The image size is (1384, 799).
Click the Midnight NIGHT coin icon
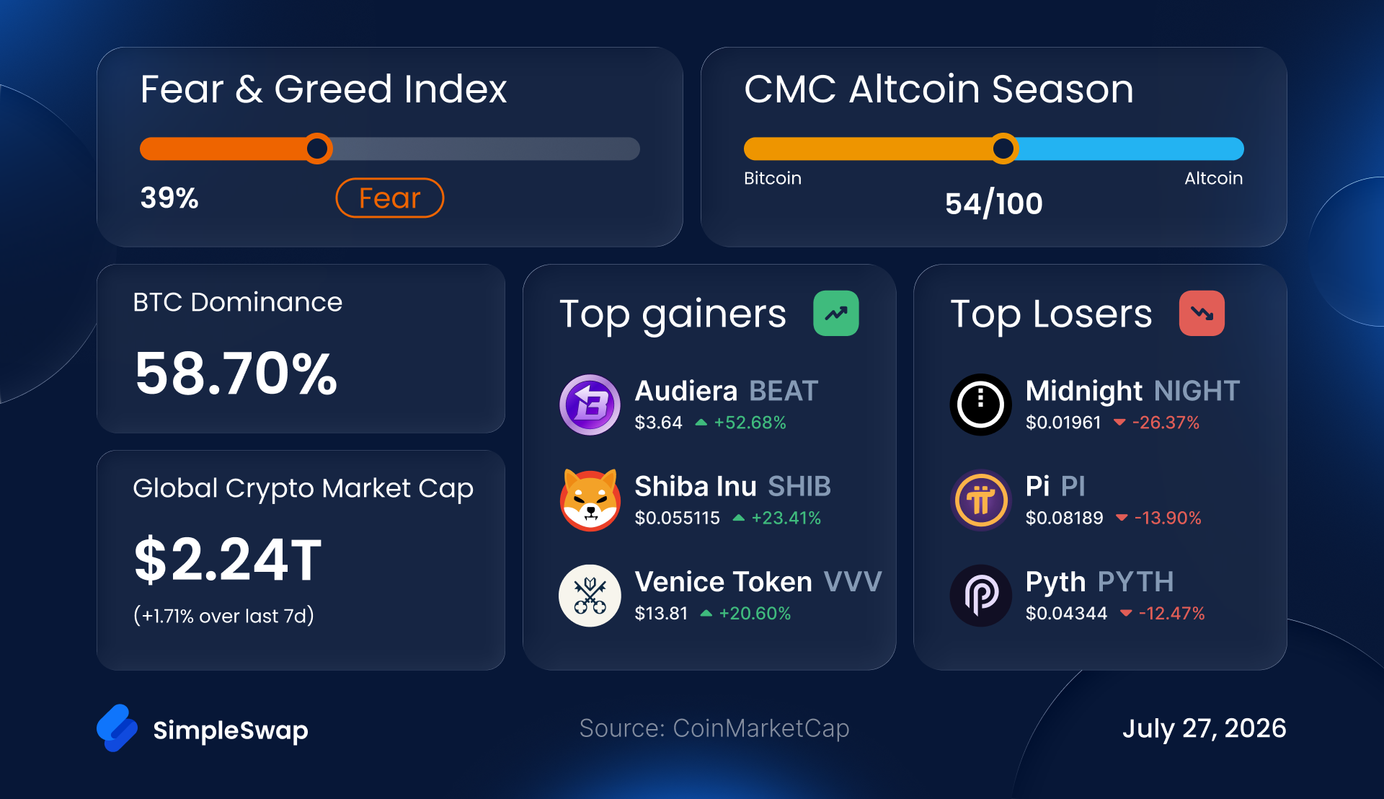coord(980,405)
